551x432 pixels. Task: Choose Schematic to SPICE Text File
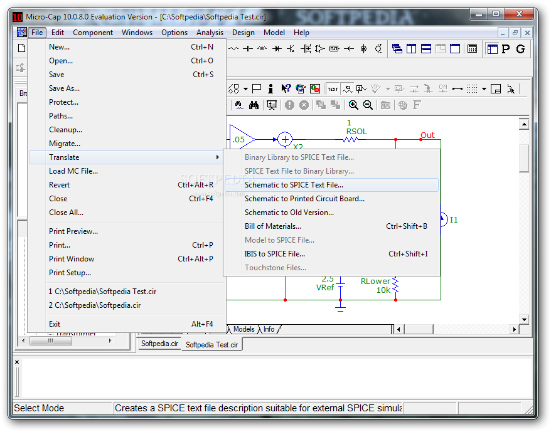click(331, 185)
